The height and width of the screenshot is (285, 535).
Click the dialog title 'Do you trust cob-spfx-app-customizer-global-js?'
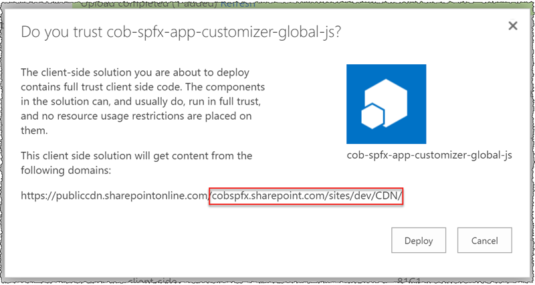[x=181, y=32]
